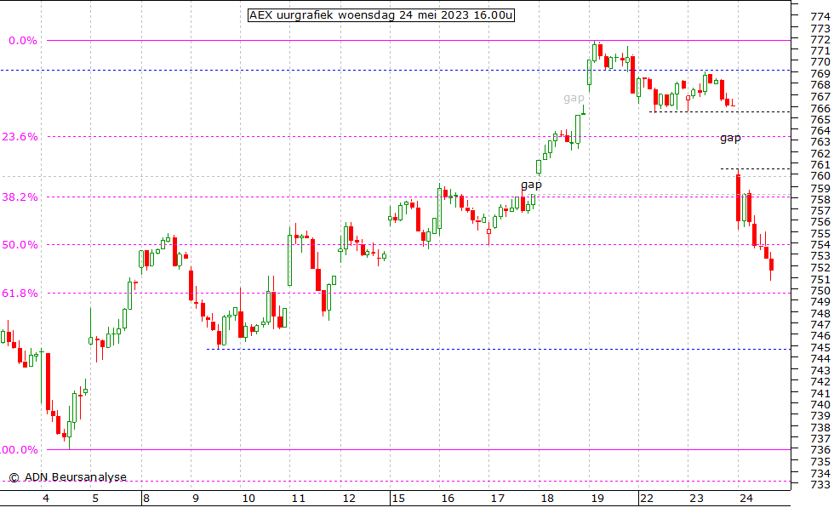Click price label '736' on the price axis
Screen dimensions: 834x519
tap(820, 450)
